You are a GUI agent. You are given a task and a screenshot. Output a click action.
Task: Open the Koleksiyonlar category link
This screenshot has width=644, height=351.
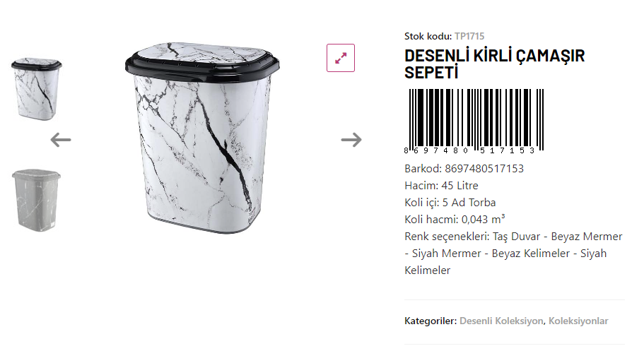(578, 321)
